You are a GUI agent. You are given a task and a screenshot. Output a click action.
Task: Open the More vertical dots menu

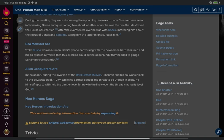219,10
